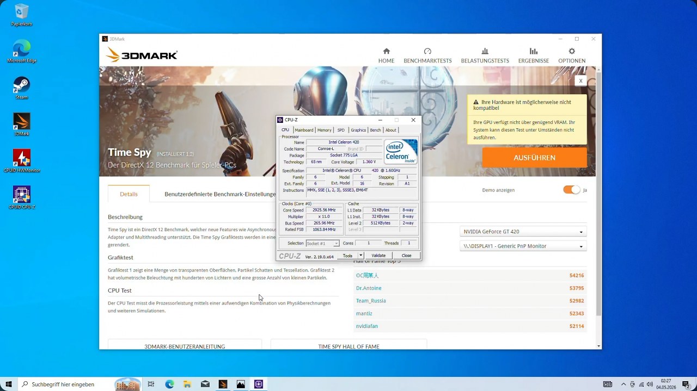Click Hall of Fame entry Team_Russia
The height and width of the screenshot is (391, 697).
click(x=371, y=301)
